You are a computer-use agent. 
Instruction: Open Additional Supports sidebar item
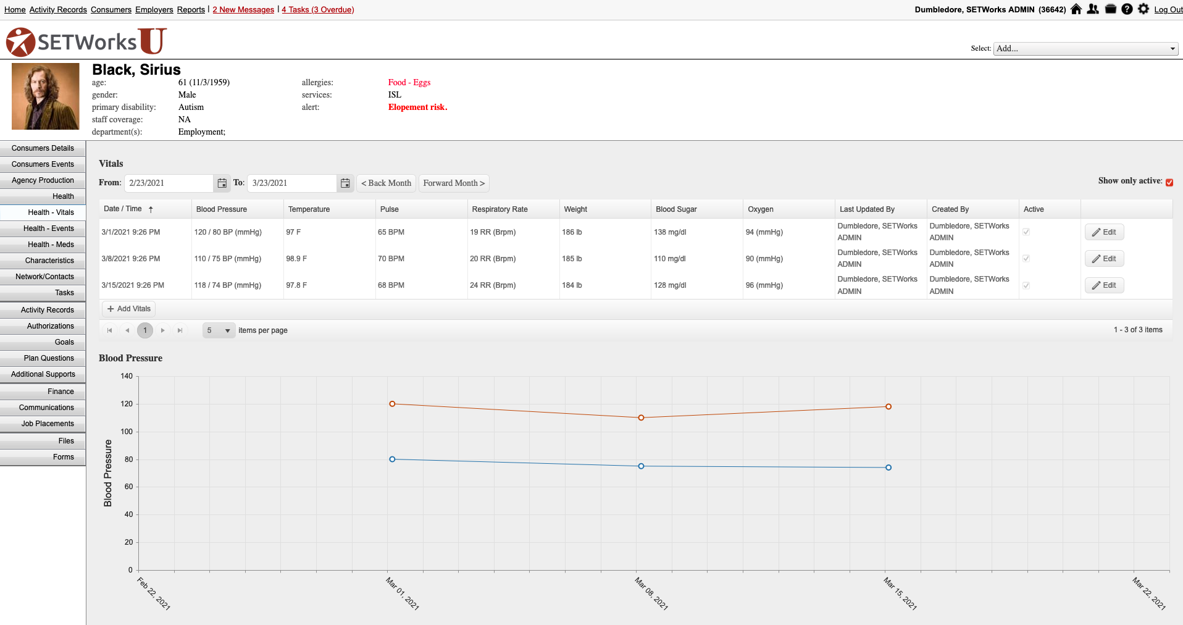[x=43, y=374]
